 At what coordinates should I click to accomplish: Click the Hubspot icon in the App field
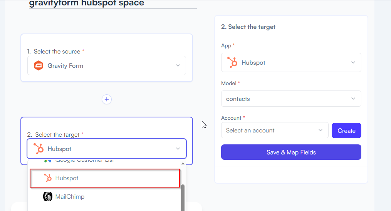[x=232, y=62]
